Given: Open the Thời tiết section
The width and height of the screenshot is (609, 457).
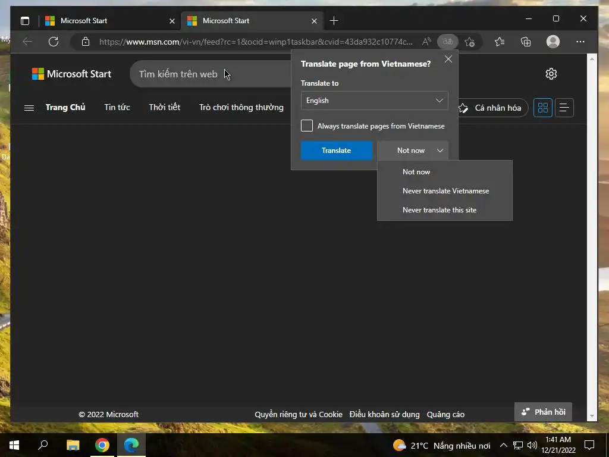Looking at the screenshot, I should 164,107.
